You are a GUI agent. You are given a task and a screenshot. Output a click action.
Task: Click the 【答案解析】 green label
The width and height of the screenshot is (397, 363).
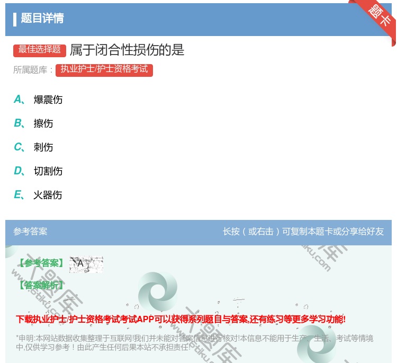(x=42, y=285)
